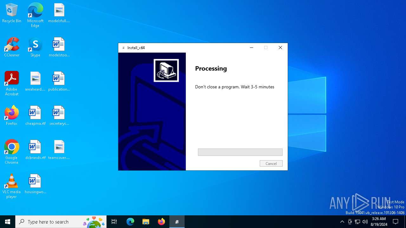Select the areaheard image file icon
Viewport: 406px width, 228px height.
(x=35, y=82)
